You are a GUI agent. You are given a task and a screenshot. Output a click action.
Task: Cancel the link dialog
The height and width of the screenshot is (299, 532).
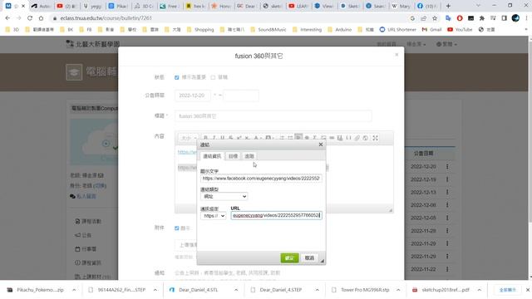click(309, 258)
